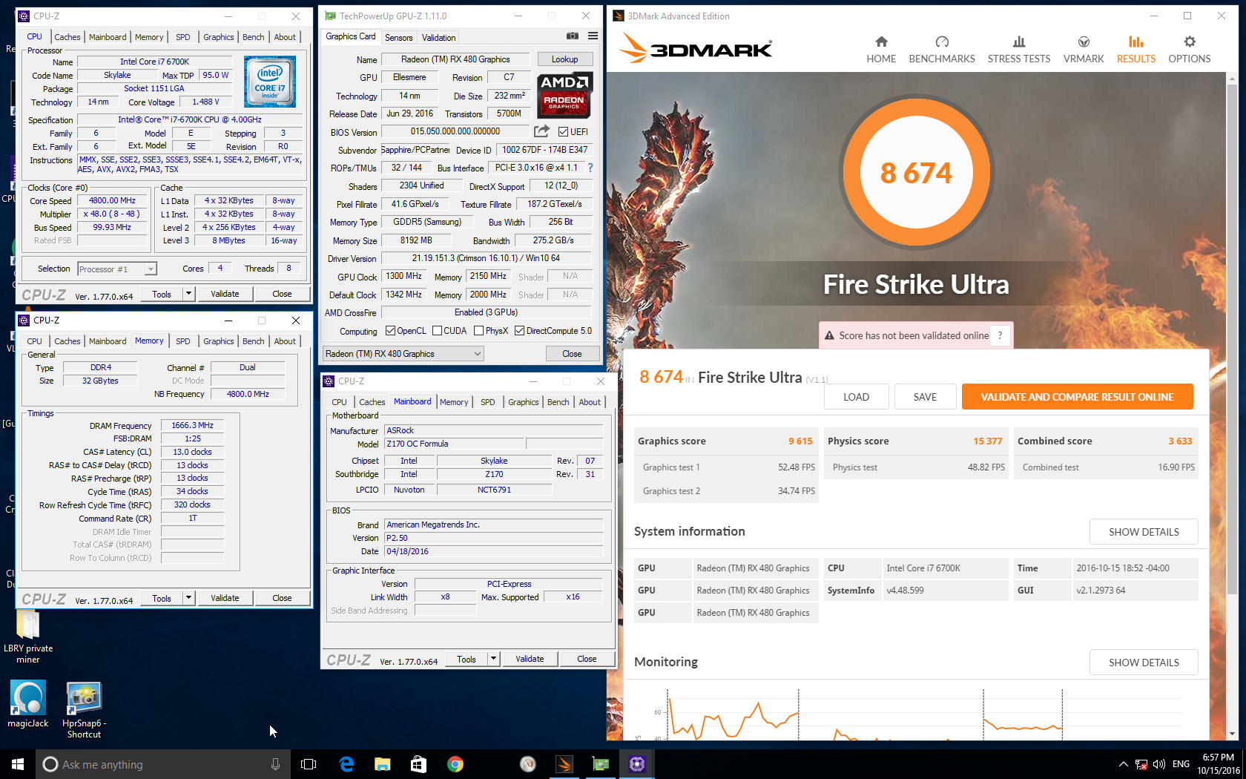
Task: Click Close button in GPU-Z
Action: [572, 354]
